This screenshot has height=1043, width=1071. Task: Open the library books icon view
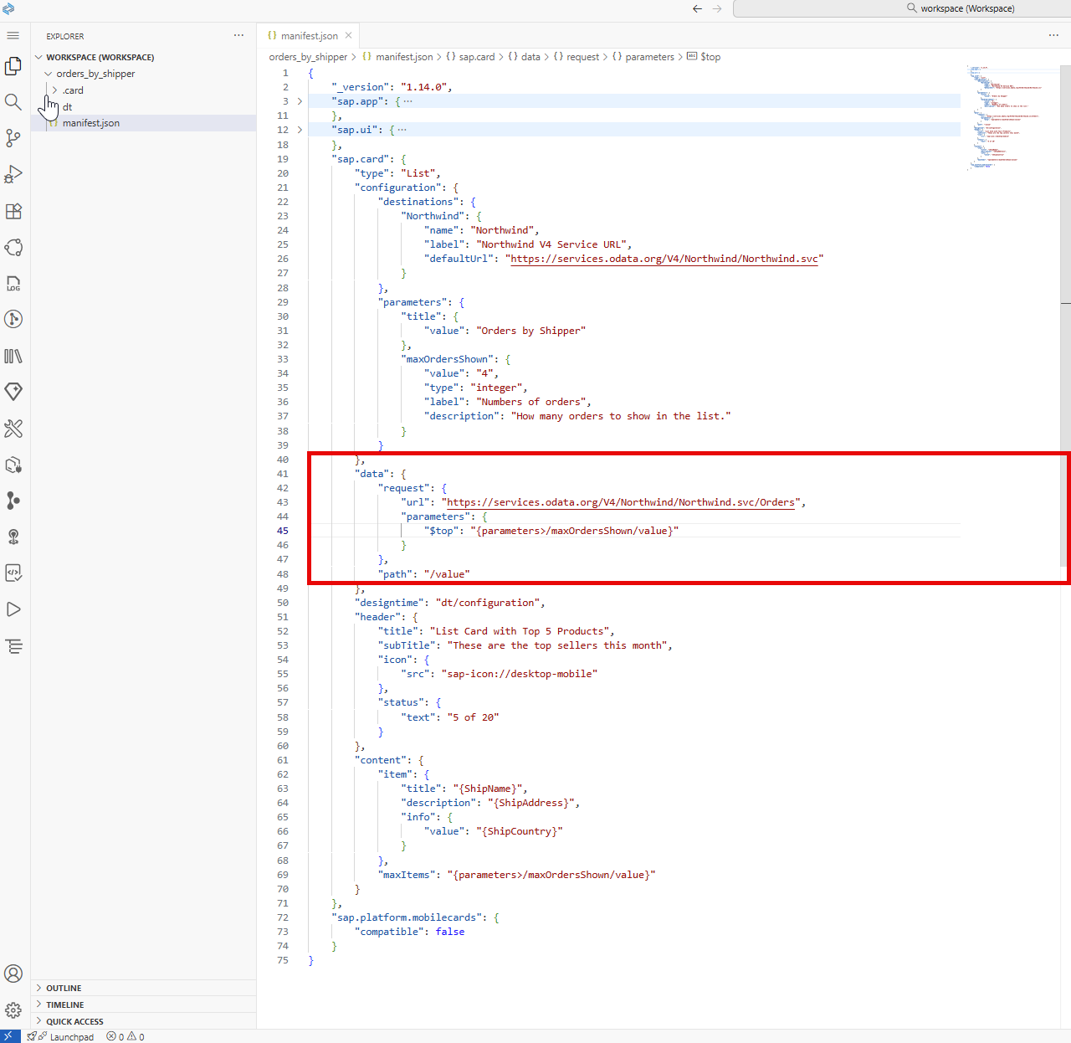pyautogui.click(x=13, y=356)
